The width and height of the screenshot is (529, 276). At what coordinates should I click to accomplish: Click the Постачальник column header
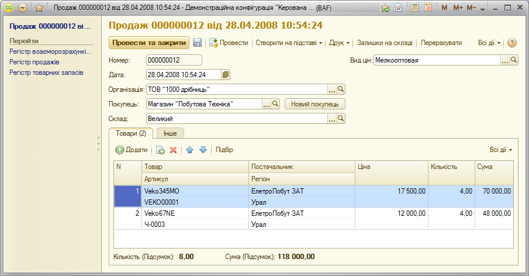(302, 167)
